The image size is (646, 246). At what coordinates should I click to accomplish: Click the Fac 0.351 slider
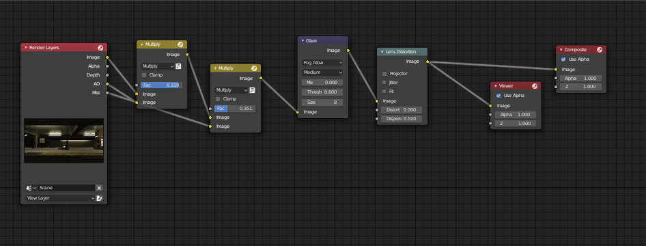tap(235, 109)
